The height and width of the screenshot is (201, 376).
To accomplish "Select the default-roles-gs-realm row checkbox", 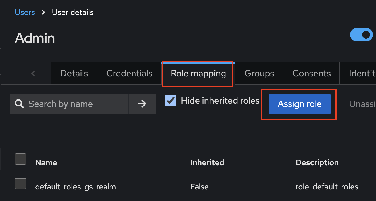I will point(20,184).
